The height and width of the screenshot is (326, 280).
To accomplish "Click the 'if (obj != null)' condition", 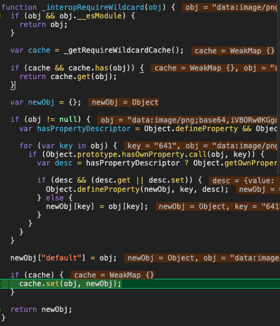I will coord(50,119).
